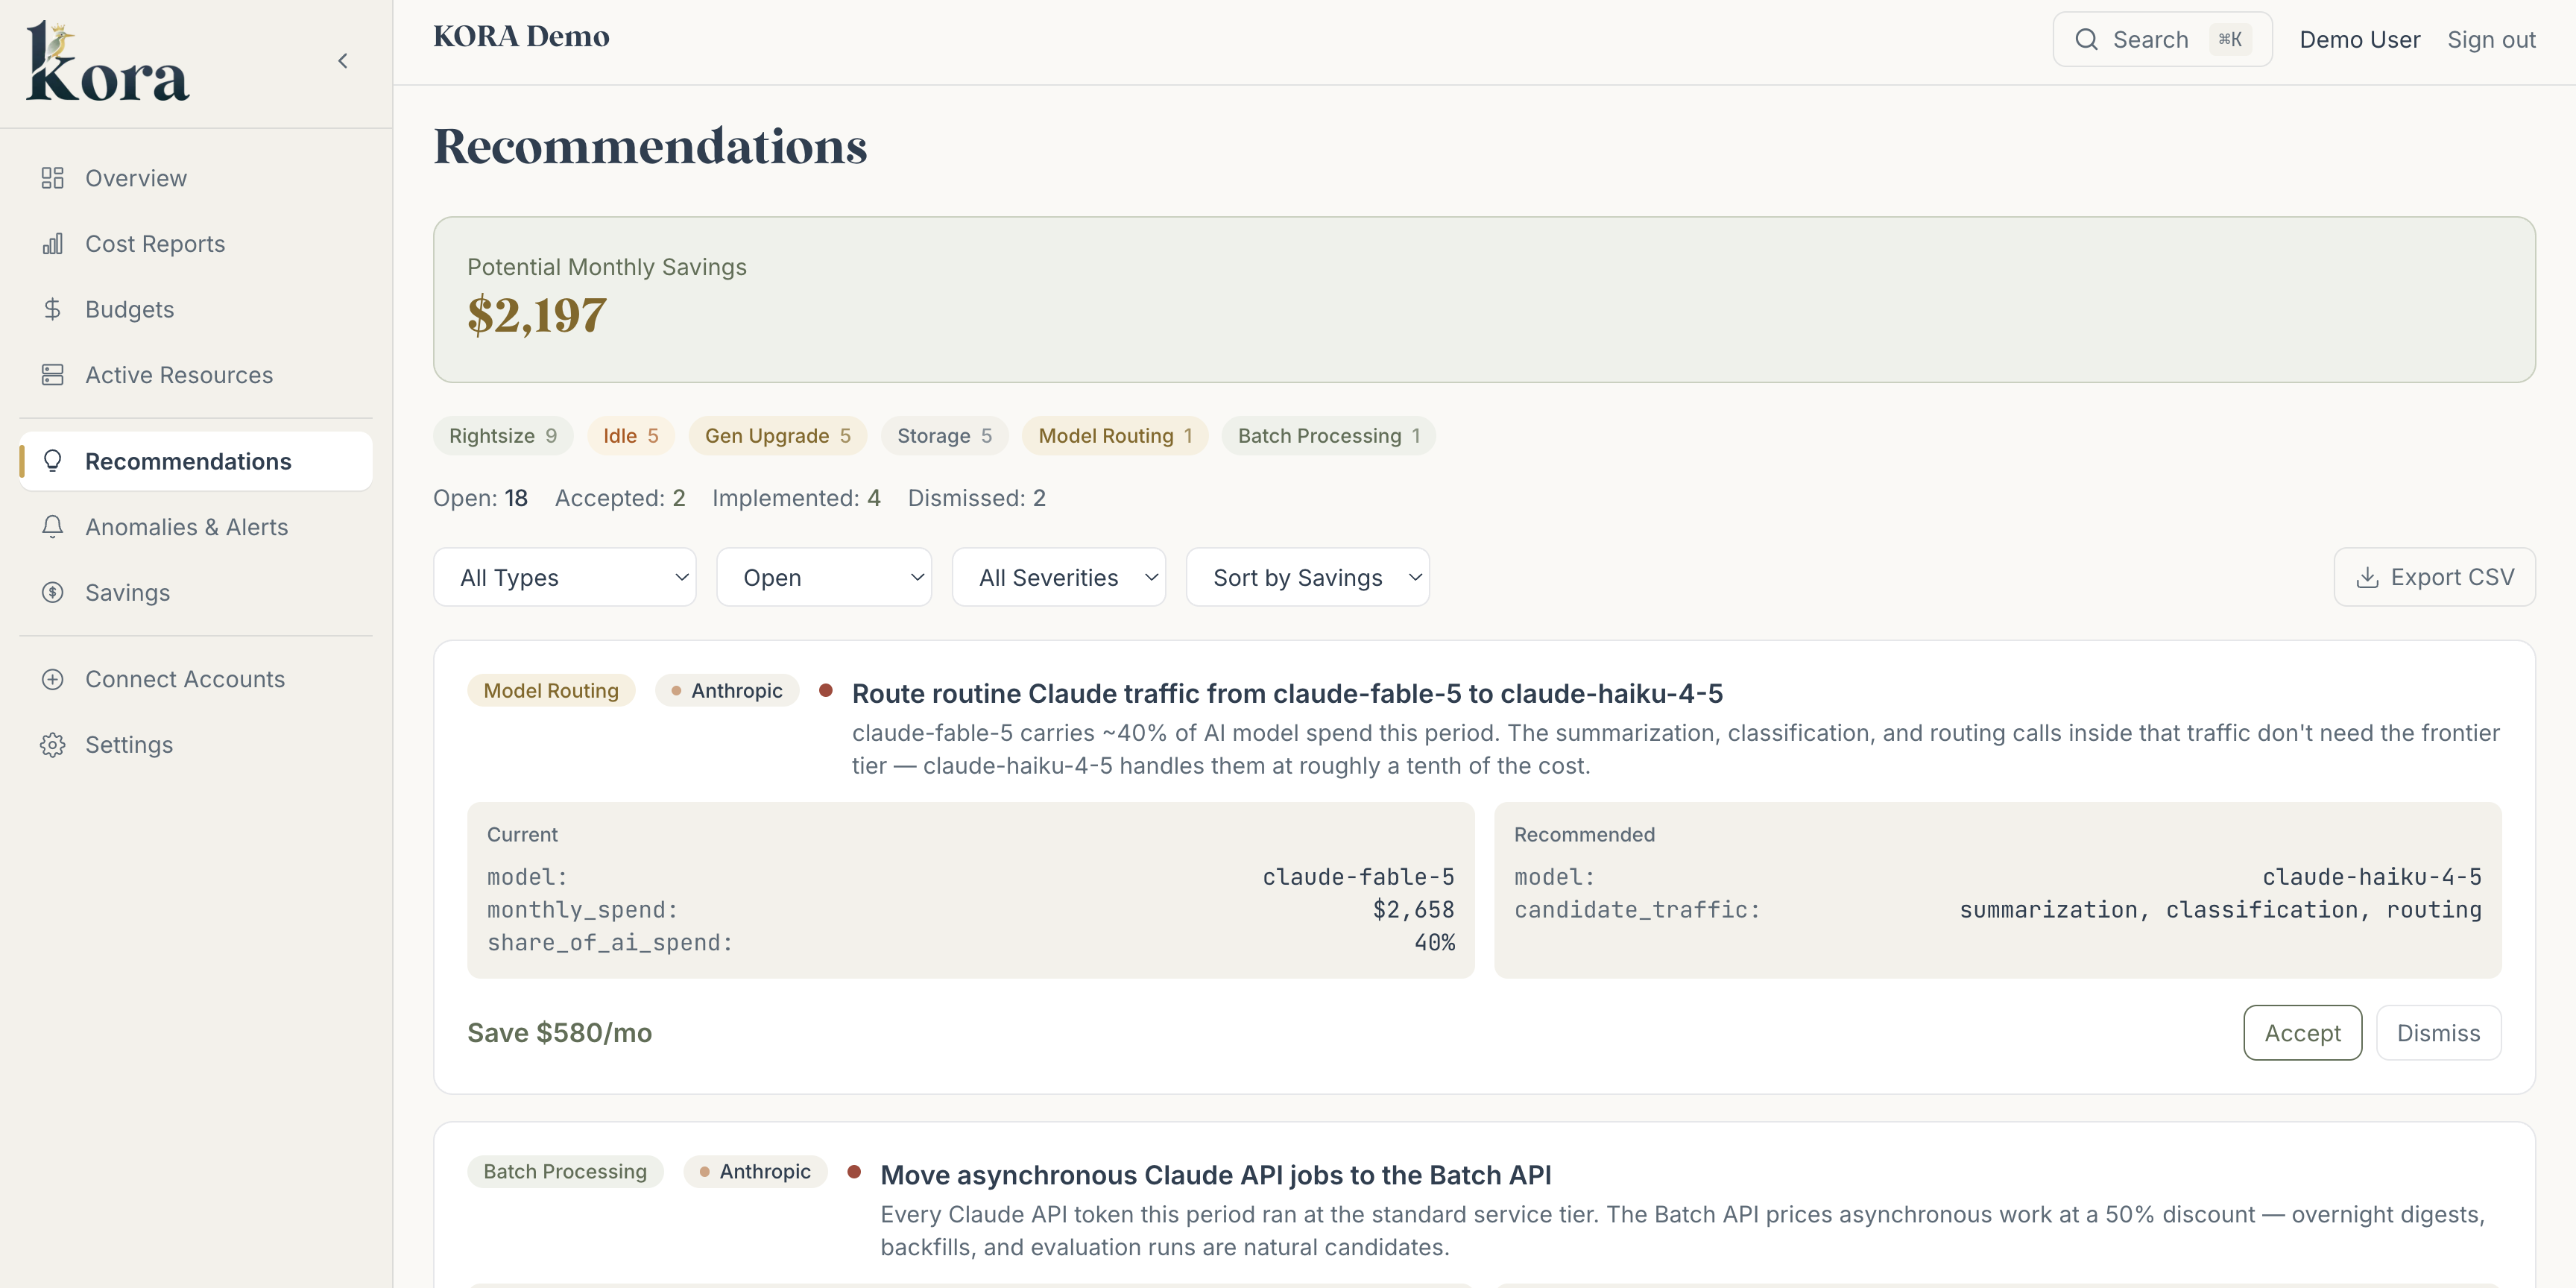Click the Search field
2576x1288 pixels.
[2162, 39]
